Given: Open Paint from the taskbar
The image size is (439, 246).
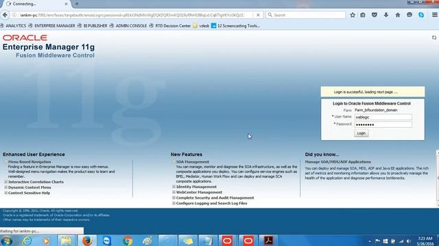Looking at the screenshot, I should click(147, 241).
